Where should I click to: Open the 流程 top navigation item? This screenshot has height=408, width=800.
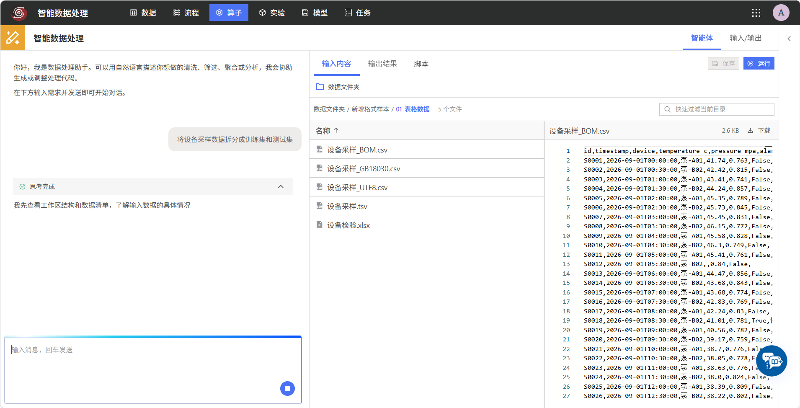coord(186,13)
